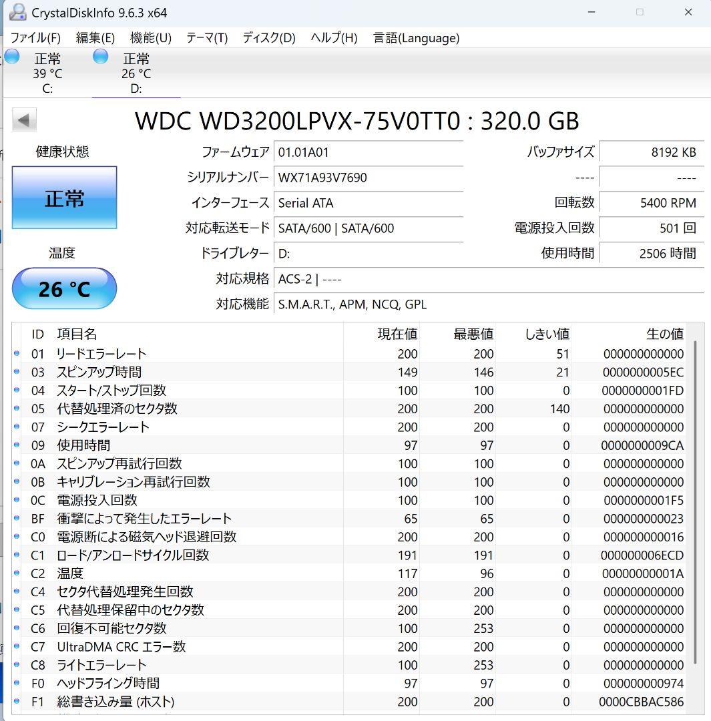Screen dimensions: 711x721
Task: Click the 26 °C temperature indicator badge
Action: [x=64, y=288]
